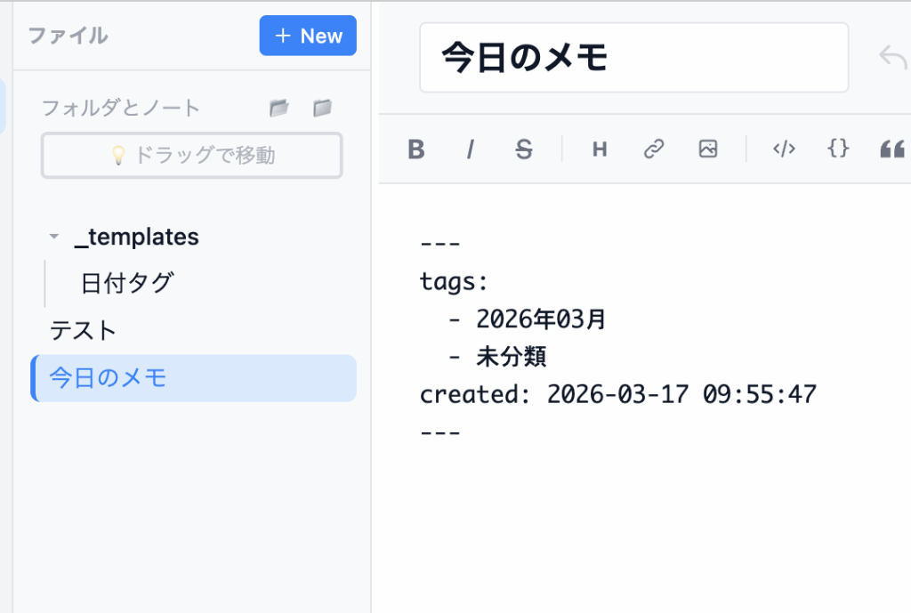Insert a heading with the H icon
Image resolution: width=911 pixels, height=613 pixels.
[x=600, y=149]
